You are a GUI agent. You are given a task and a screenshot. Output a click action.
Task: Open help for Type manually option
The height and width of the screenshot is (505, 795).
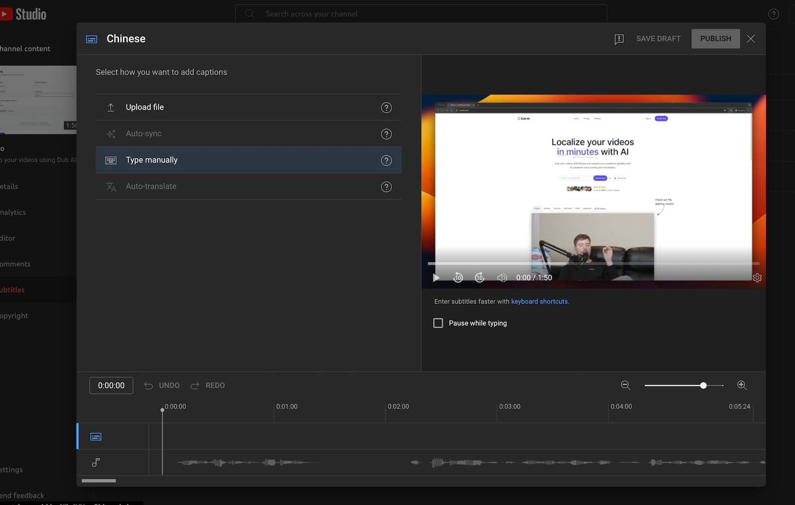pos(386,161)
